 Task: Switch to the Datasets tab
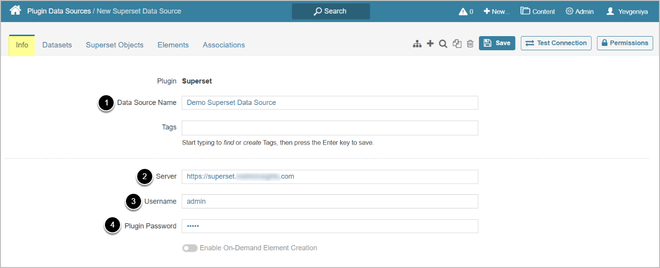(57, 45)
